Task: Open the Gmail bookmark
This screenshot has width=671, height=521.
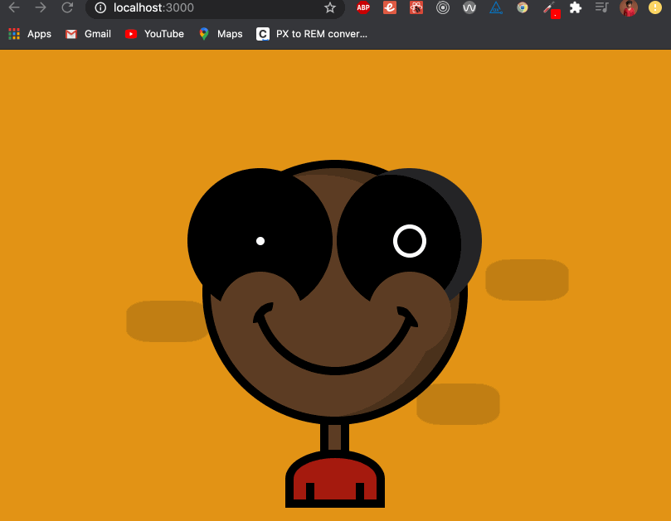Action: [x=88, y=34]
